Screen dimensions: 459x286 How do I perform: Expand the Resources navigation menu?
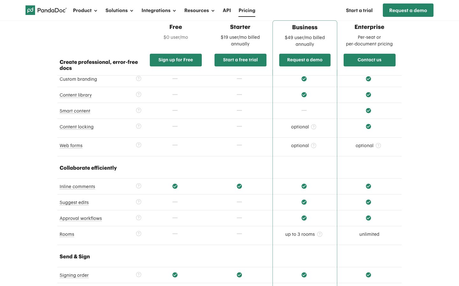click(199, 10)
